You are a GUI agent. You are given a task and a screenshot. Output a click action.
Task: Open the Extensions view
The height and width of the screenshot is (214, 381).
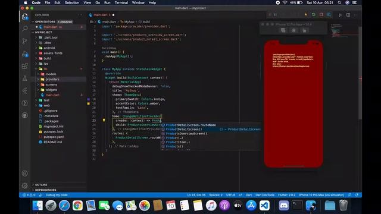click(25, 66)
